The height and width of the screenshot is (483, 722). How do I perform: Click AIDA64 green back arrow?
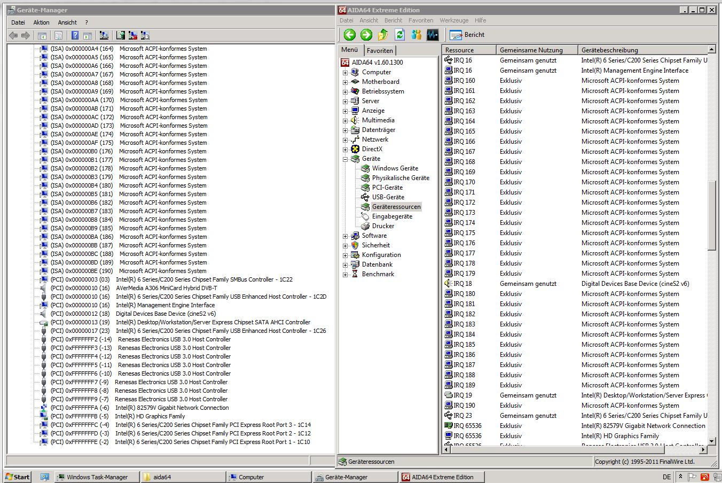[350, 35]
